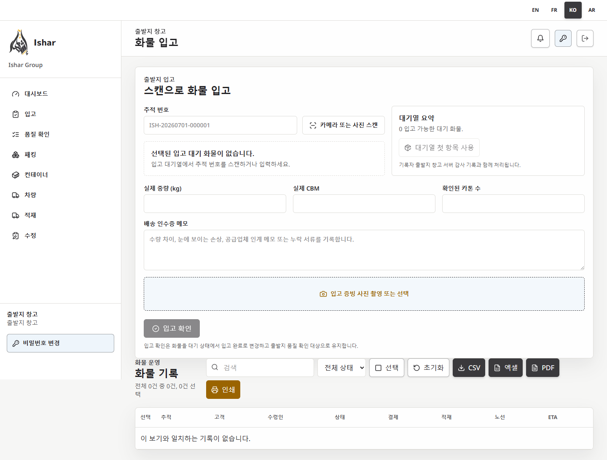Click 카메라 또는 사진 스캔 button
Screen dimensions: 607x460
[344, 125]
